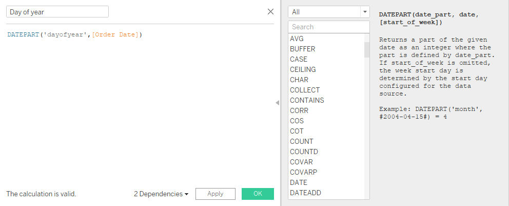Click the BUFFER function entry

[x=302, y=49]
